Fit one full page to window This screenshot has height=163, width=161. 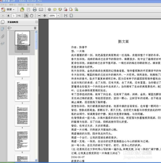[x=71, y=16]
